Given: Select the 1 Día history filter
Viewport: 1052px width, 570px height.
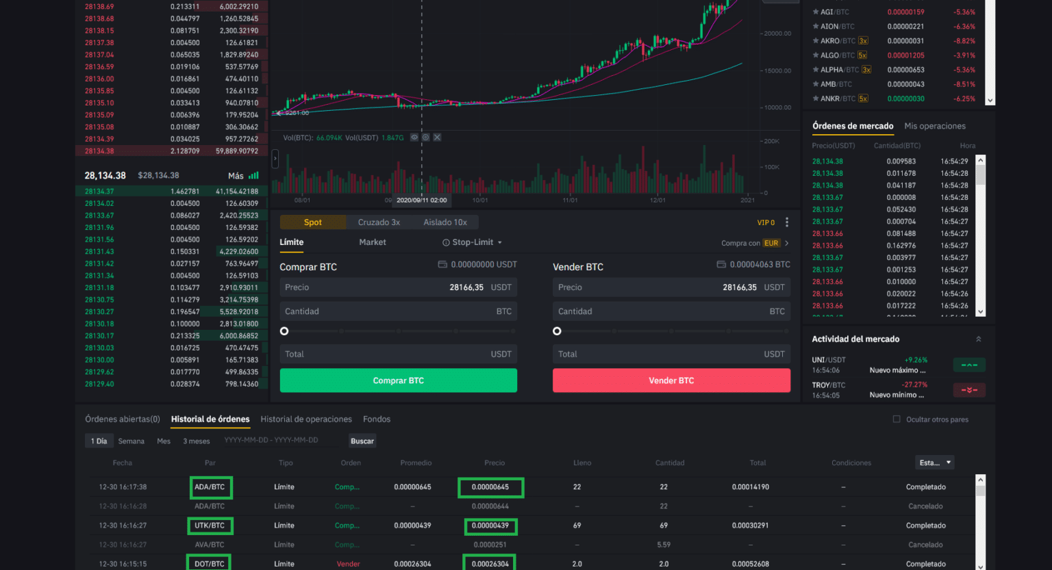Looking at the screenshot, I should tap(99, 441).
